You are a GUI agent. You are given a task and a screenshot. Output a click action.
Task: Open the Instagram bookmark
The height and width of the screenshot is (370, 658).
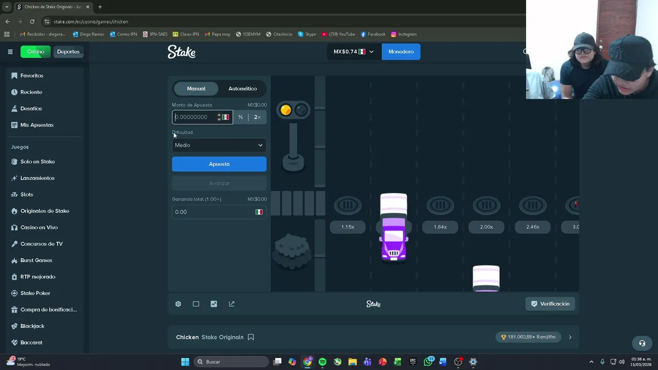[x=404, y=34]
